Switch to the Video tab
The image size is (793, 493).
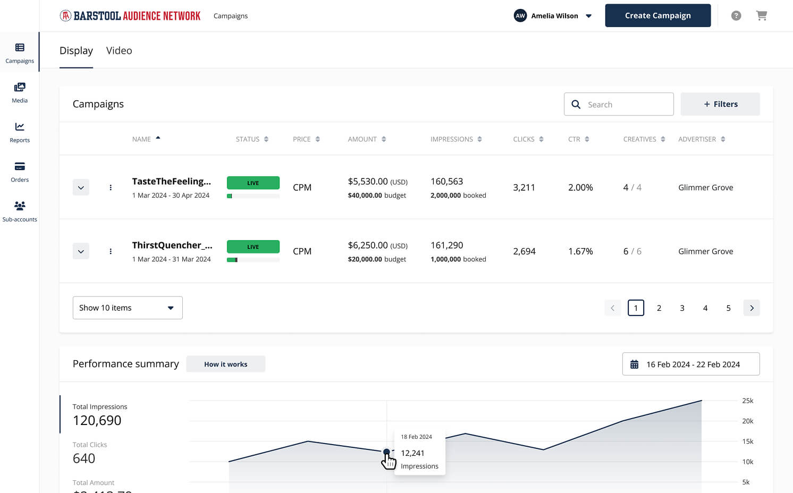click(119, 50)
